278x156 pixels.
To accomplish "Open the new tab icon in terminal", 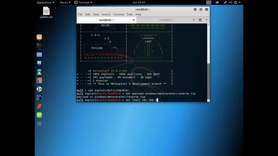I will pos(200,20).
